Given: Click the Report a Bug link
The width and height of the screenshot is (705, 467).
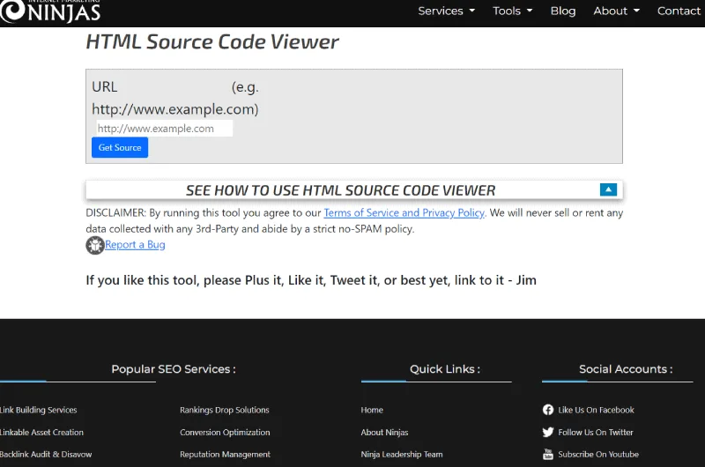Looking at the screenshot, I should (135, 245).
